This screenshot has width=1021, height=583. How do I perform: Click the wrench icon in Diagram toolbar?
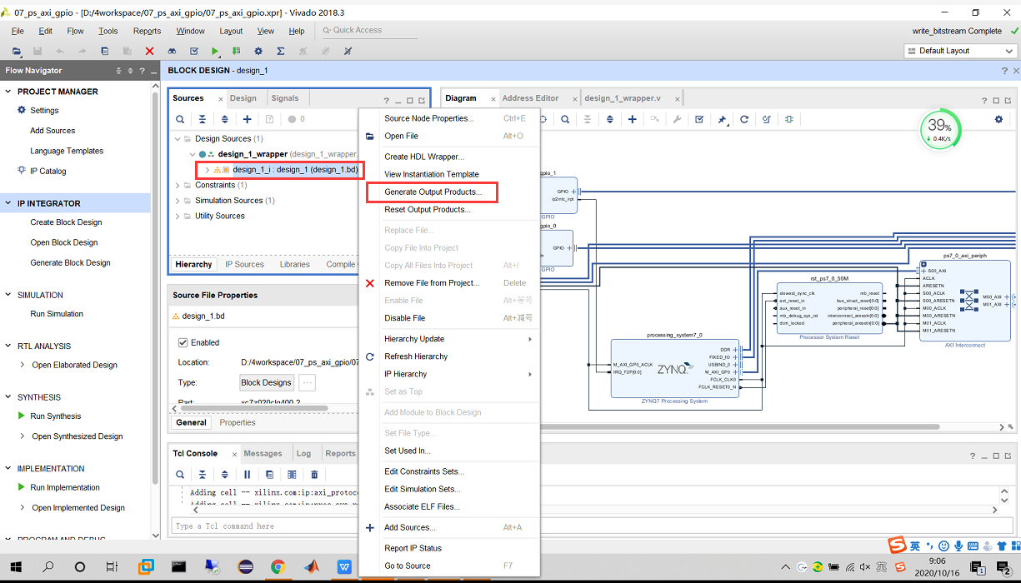coord(677,119)
